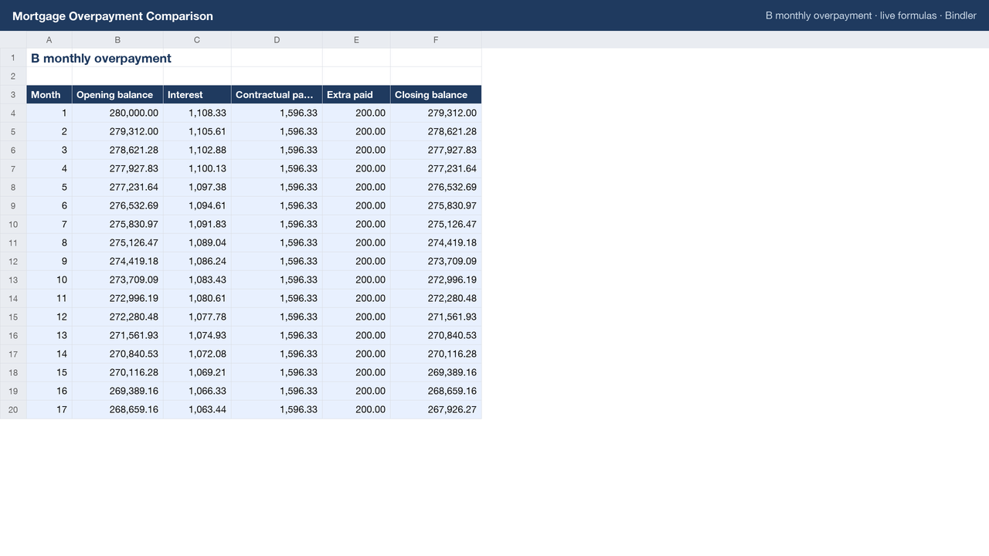Select opening balance 274,419.18 in row 12
The width and height of the screenshot is (989, 556).
[x=117, y=262]
